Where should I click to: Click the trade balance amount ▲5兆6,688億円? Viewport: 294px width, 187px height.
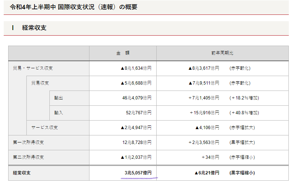135,83
